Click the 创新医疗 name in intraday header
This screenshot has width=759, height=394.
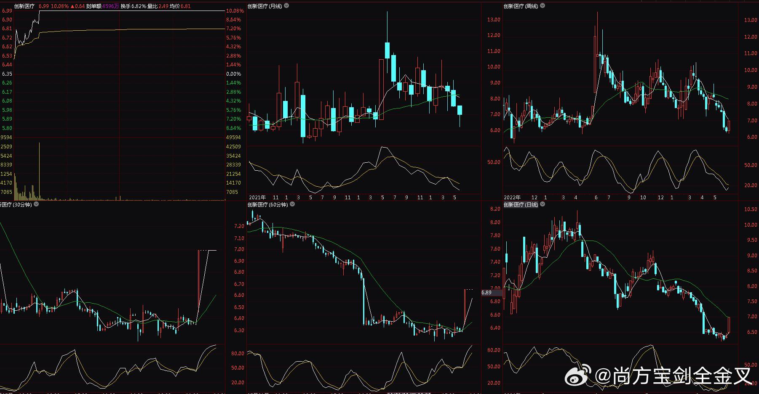click(24, 6)
